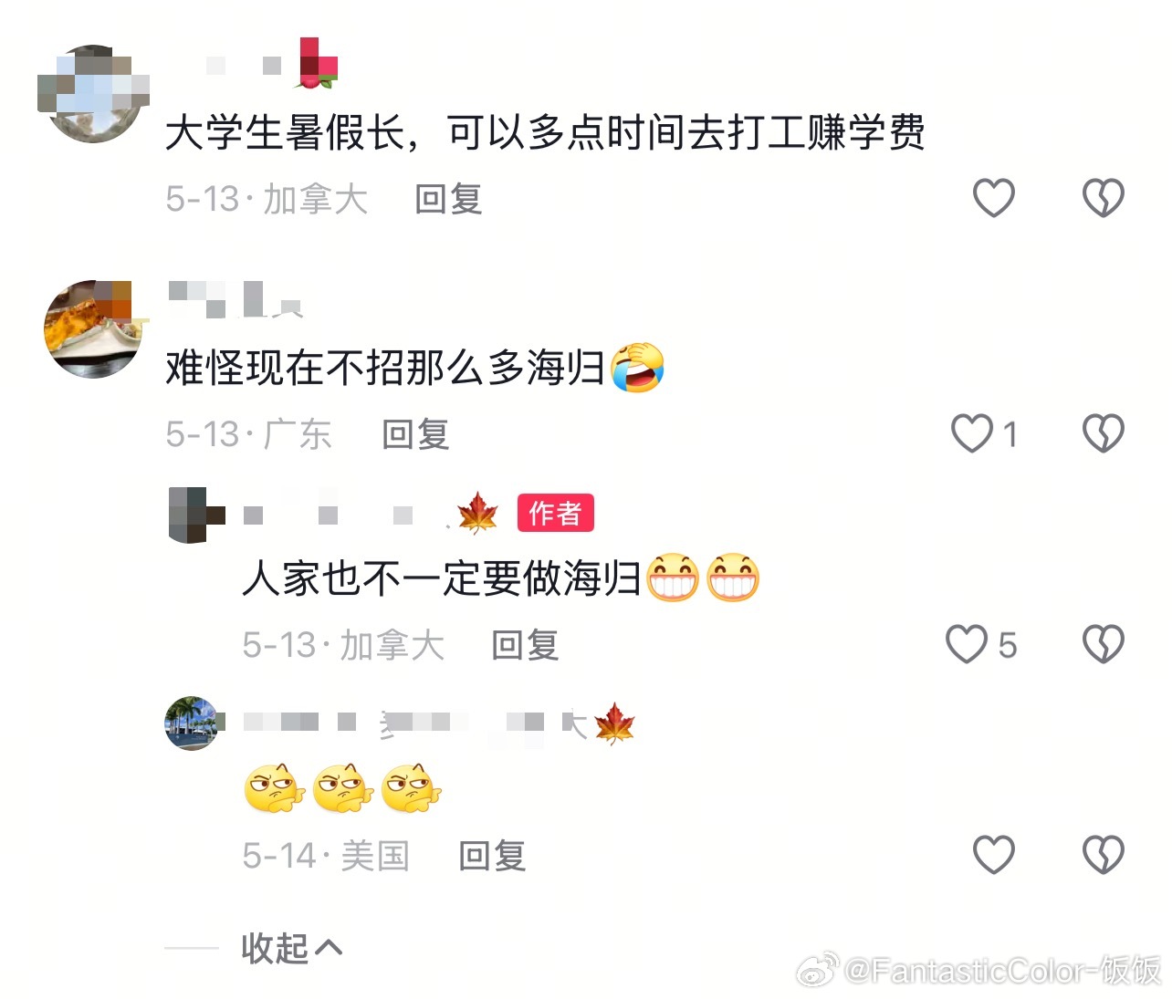
Task: Collapse replies with 收起
Action: point(291,948)
